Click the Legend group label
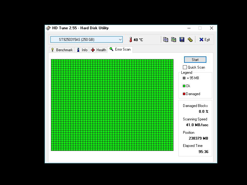 pyautogui.click(x=187, y=73)
